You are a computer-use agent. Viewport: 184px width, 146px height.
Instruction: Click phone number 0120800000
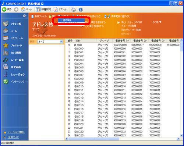173,45
